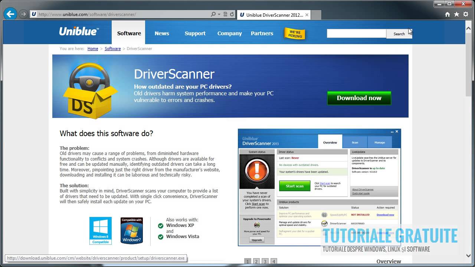
Task: Select the Scan tab in screenshot
Action: [355, 142]
